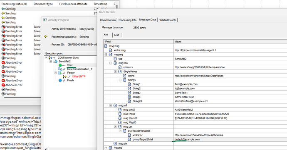Image resolution: width=287 pixels, height=150 pixels.
Task: Click the from@example.com value cell
Action: pos(230,84)
